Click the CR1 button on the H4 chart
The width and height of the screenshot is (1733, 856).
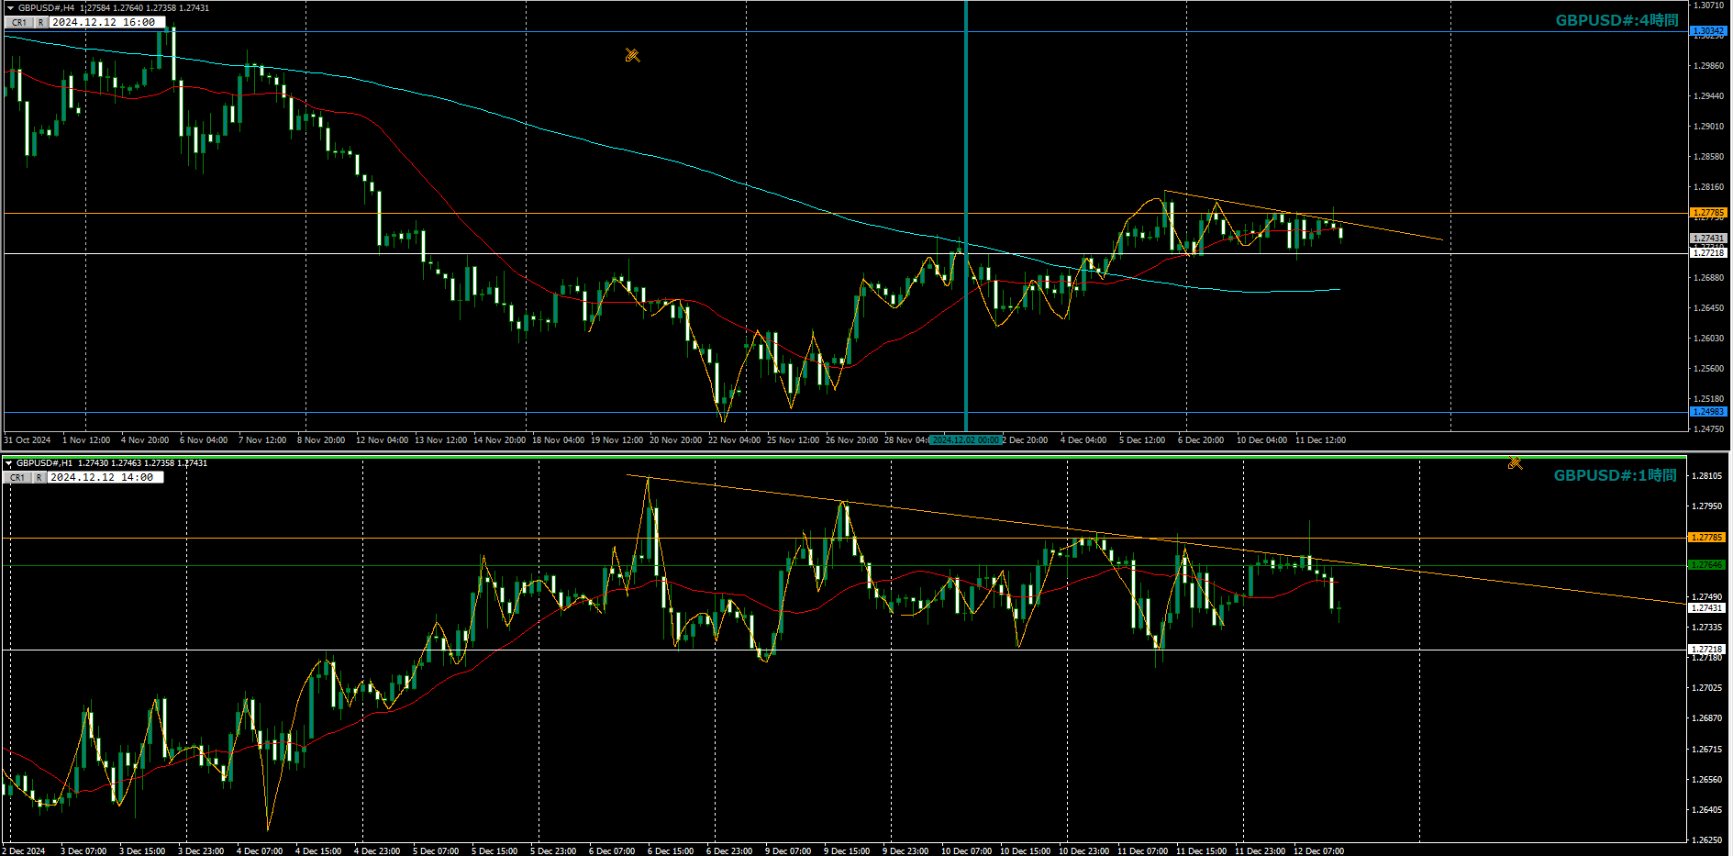19,22
